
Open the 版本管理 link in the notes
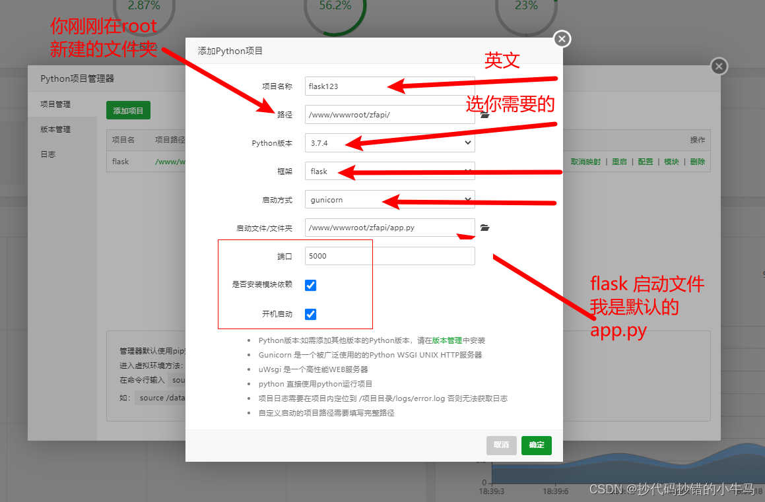pos(447,340)
